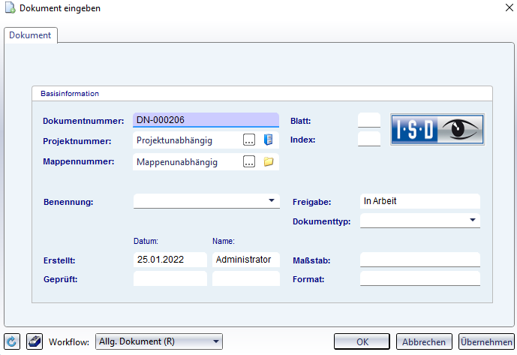Viewport: 517px width, 355px height.
Task: Confirm with the OK button
Action: (x=362, y=341)
